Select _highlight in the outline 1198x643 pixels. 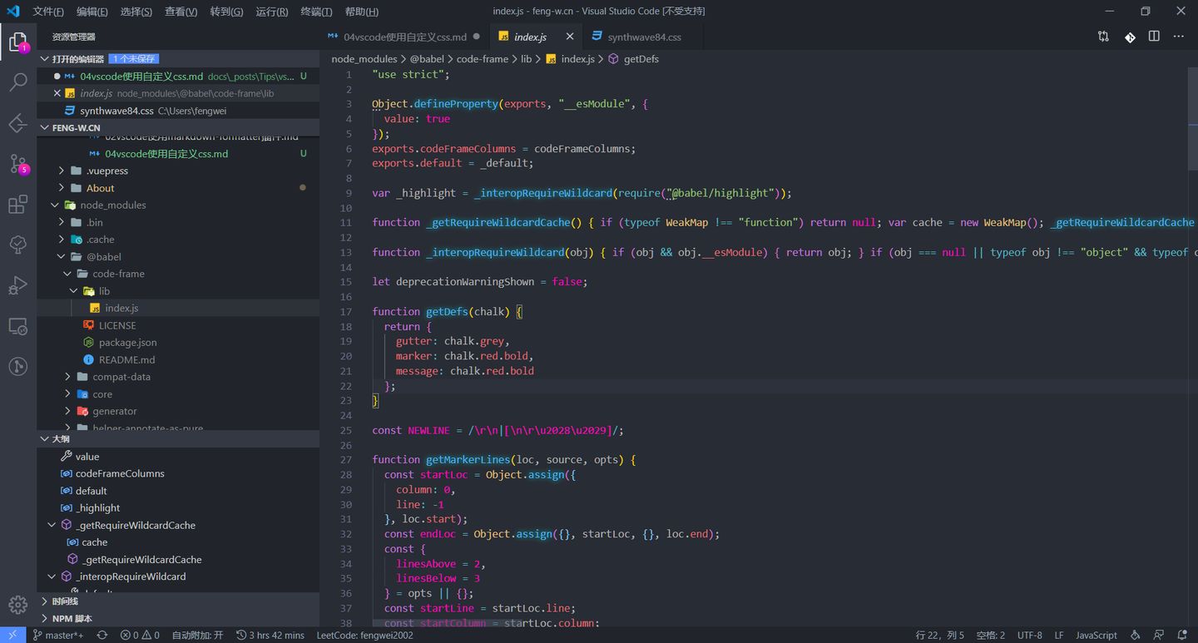[x=98, y=508]
